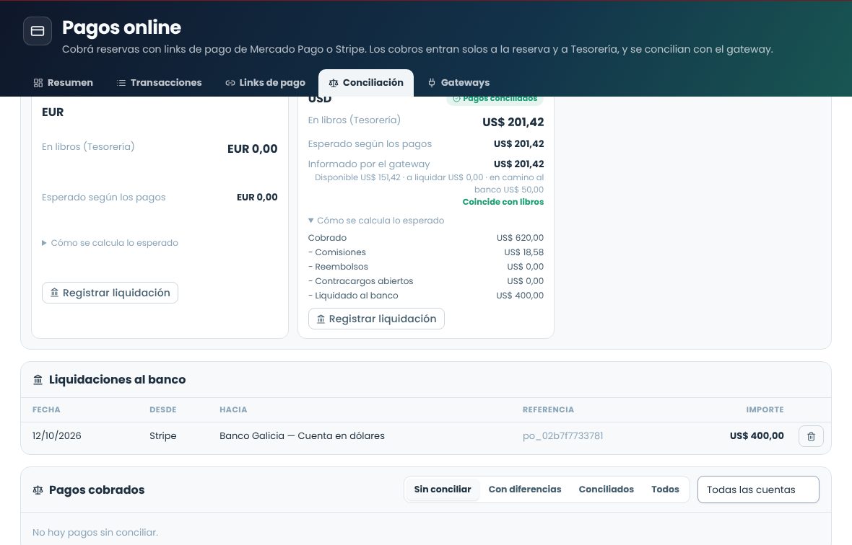Click the DESDE column header
This screenshot has height=545, width=852.
click(x=163, y=410)
